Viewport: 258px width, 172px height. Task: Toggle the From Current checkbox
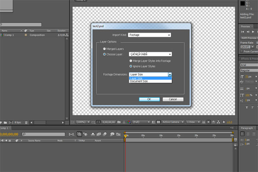[x=241, y=52]
